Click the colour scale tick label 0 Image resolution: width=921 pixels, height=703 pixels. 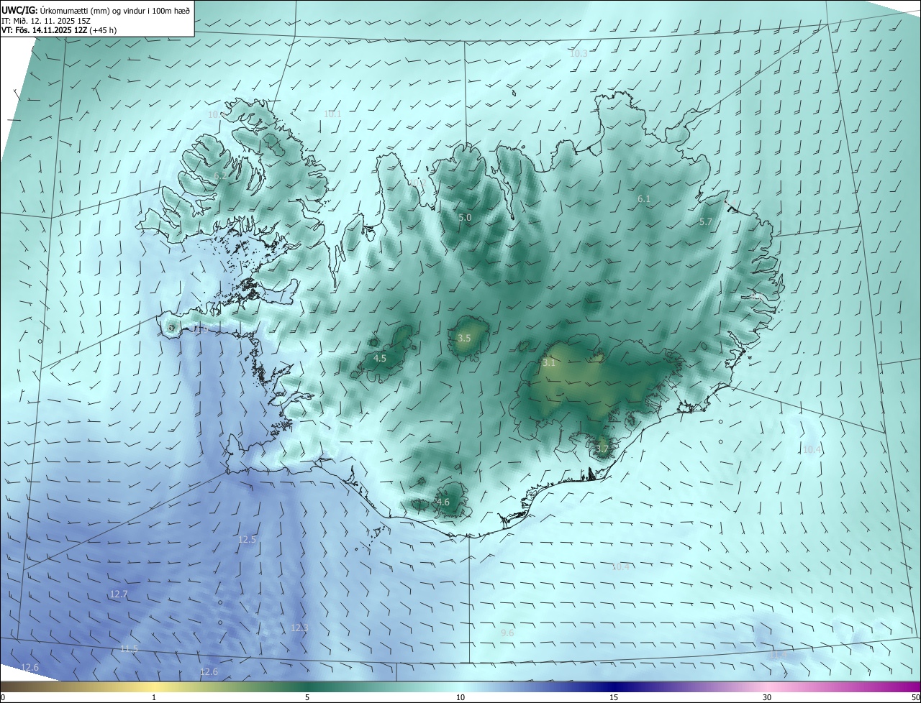coord(3,697)
